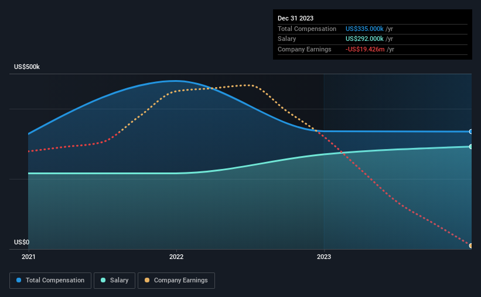The width and height of the screenshot is (481, 297).
Task: Click the 2022 x-axis label
Action: tap(176, 257)
